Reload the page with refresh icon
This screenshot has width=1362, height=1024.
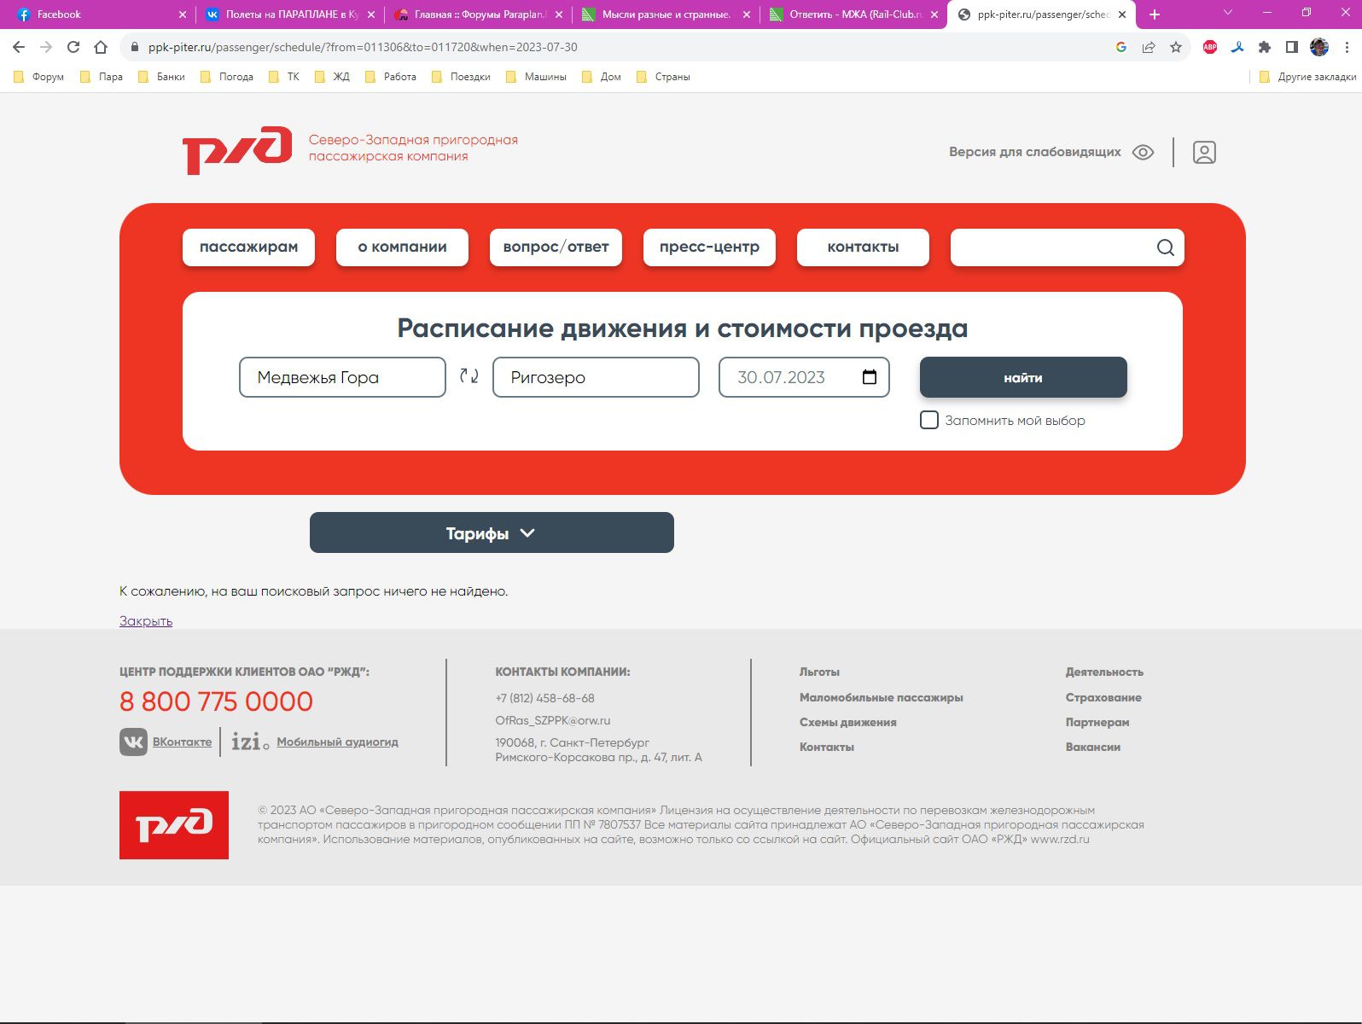[73, 47]
